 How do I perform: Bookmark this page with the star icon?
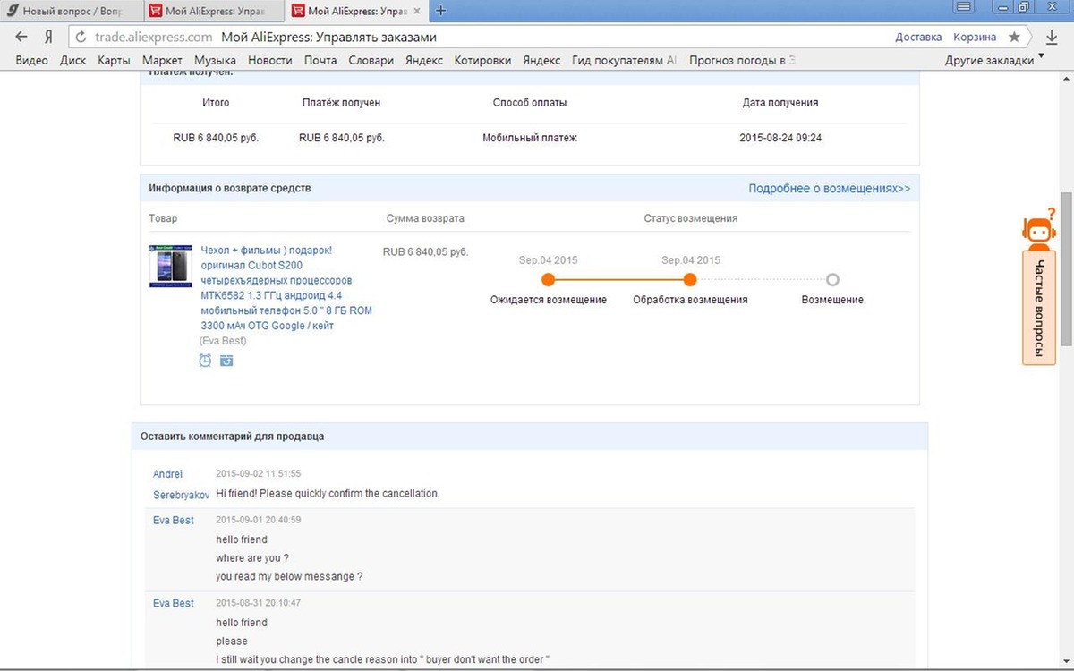click(x=1014, y=37)
